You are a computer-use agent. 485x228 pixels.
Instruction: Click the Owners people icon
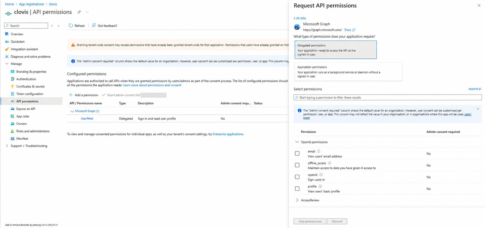(12, 124)
